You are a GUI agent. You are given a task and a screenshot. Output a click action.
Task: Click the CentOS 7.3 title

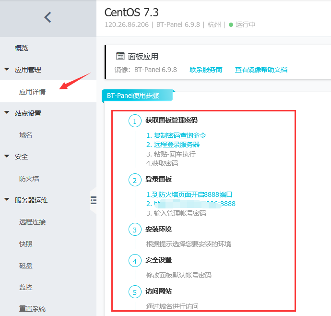tap(131, 12)
